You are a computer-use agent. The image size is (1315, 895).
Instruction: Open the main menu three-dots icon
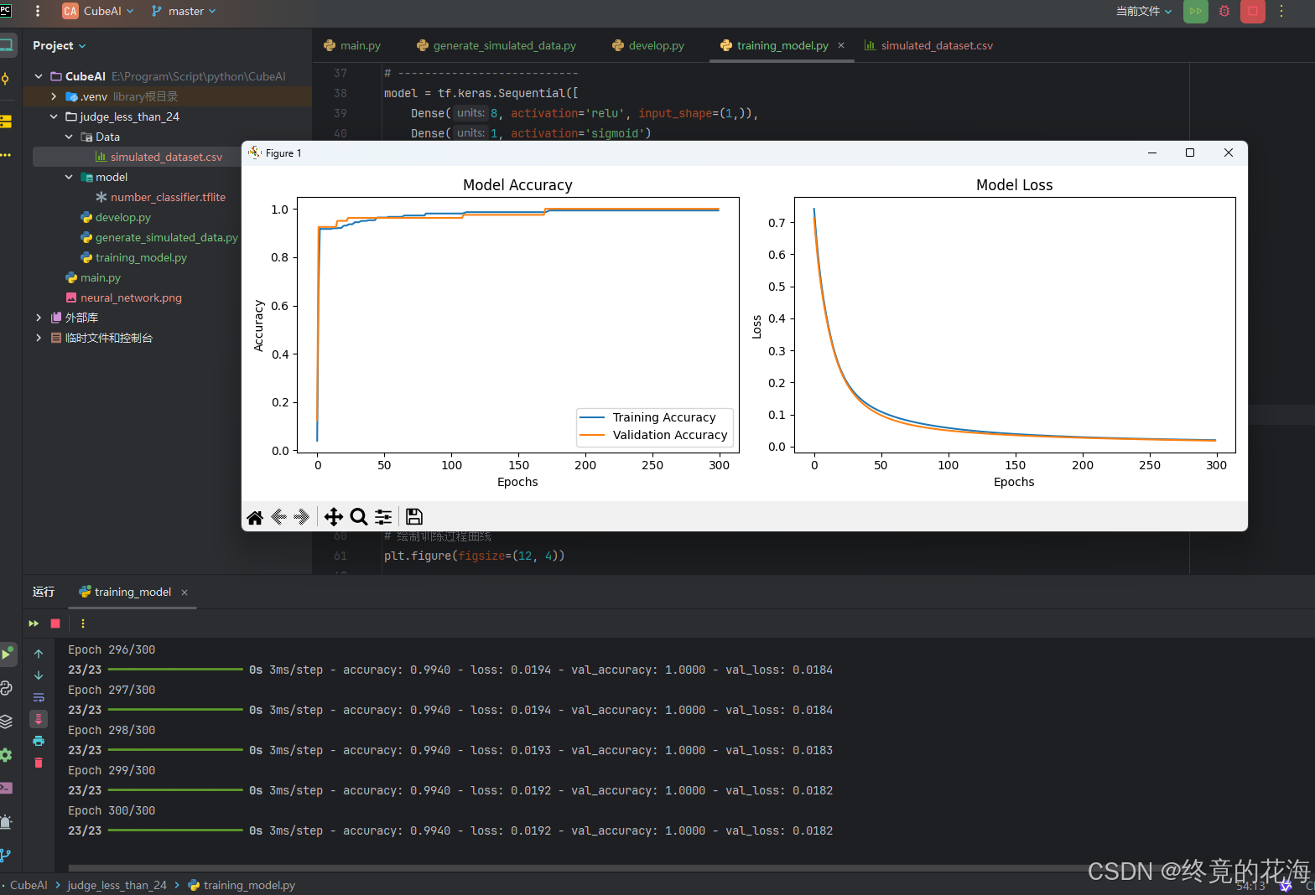(x=38, y=11)
